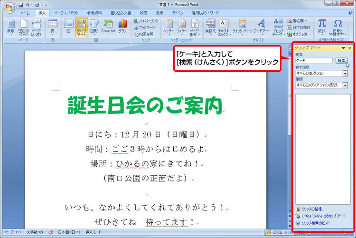The width and height of the screenshot is (356, 238).
Task: Open the フッター footer dropdown
Action: click(x=182, y=28)
